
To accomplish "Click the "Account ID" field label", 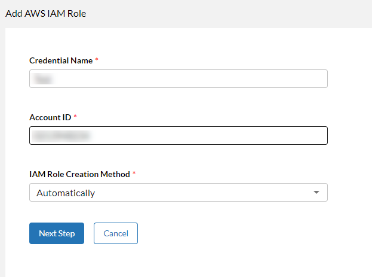I will click(x=50, y=117).
